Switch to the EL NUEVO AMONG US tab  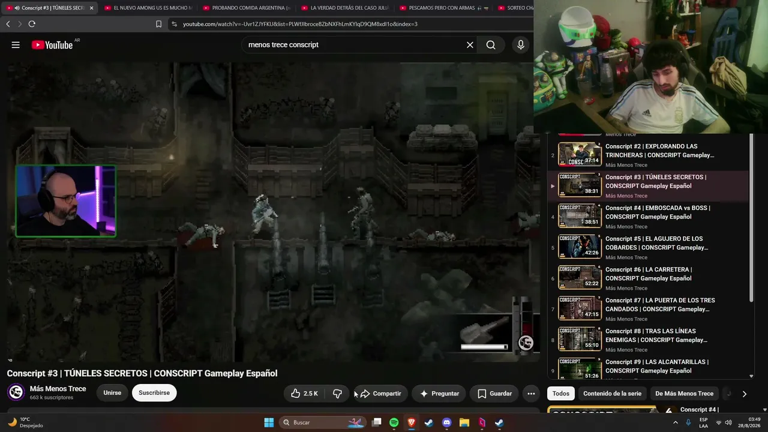pyautogui.click(x=148, y=8)
